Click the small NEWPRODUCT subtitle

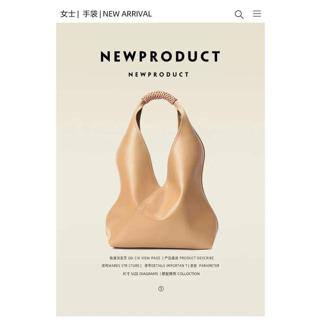tap(159, 74)
